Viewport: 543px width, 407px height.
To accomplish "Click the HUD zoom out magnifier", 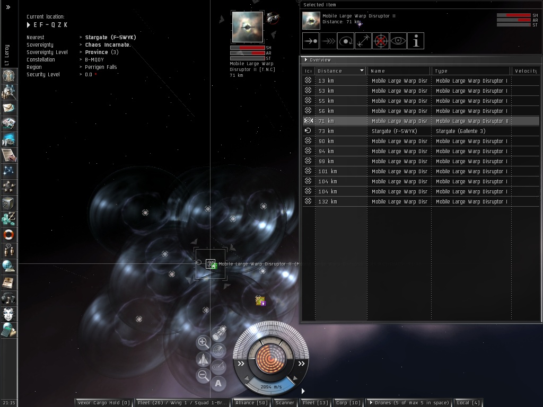I will tap(203, 375).
